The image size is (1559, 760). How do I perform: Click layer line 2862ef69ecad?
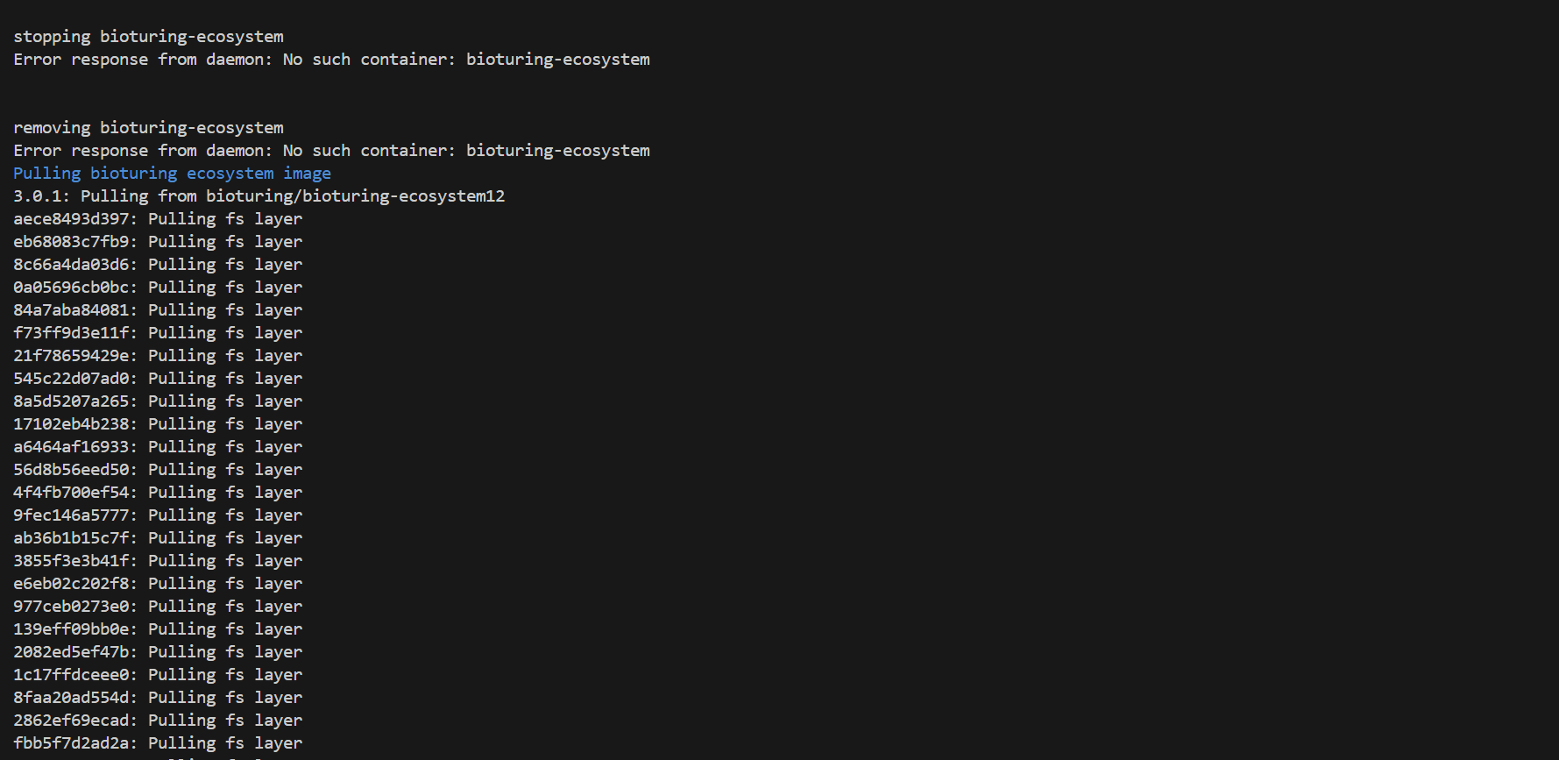pos(158,721)
